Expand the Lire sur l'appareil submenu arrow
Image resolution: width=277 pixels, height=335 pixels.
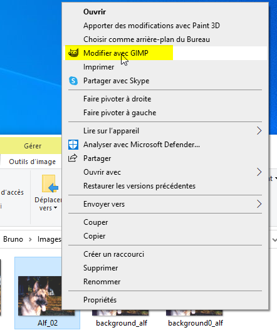pyautogui.click(x=259, y=131)
